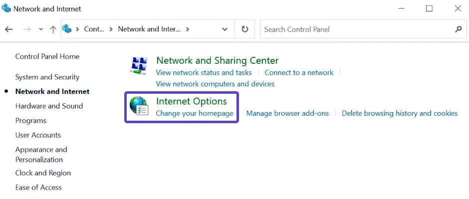Open Hardware and Sound category
Viewport: 469px width, 199px height.
click(49, 106)
